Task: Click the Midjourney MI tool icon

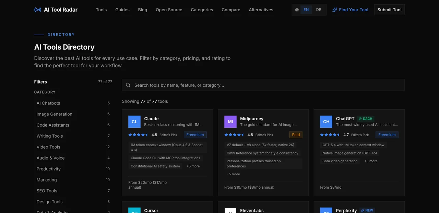Action: pos(230,122)
